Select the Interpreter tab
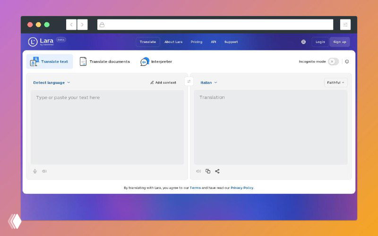This screenshot has height=236, width=378. [156, 62]
